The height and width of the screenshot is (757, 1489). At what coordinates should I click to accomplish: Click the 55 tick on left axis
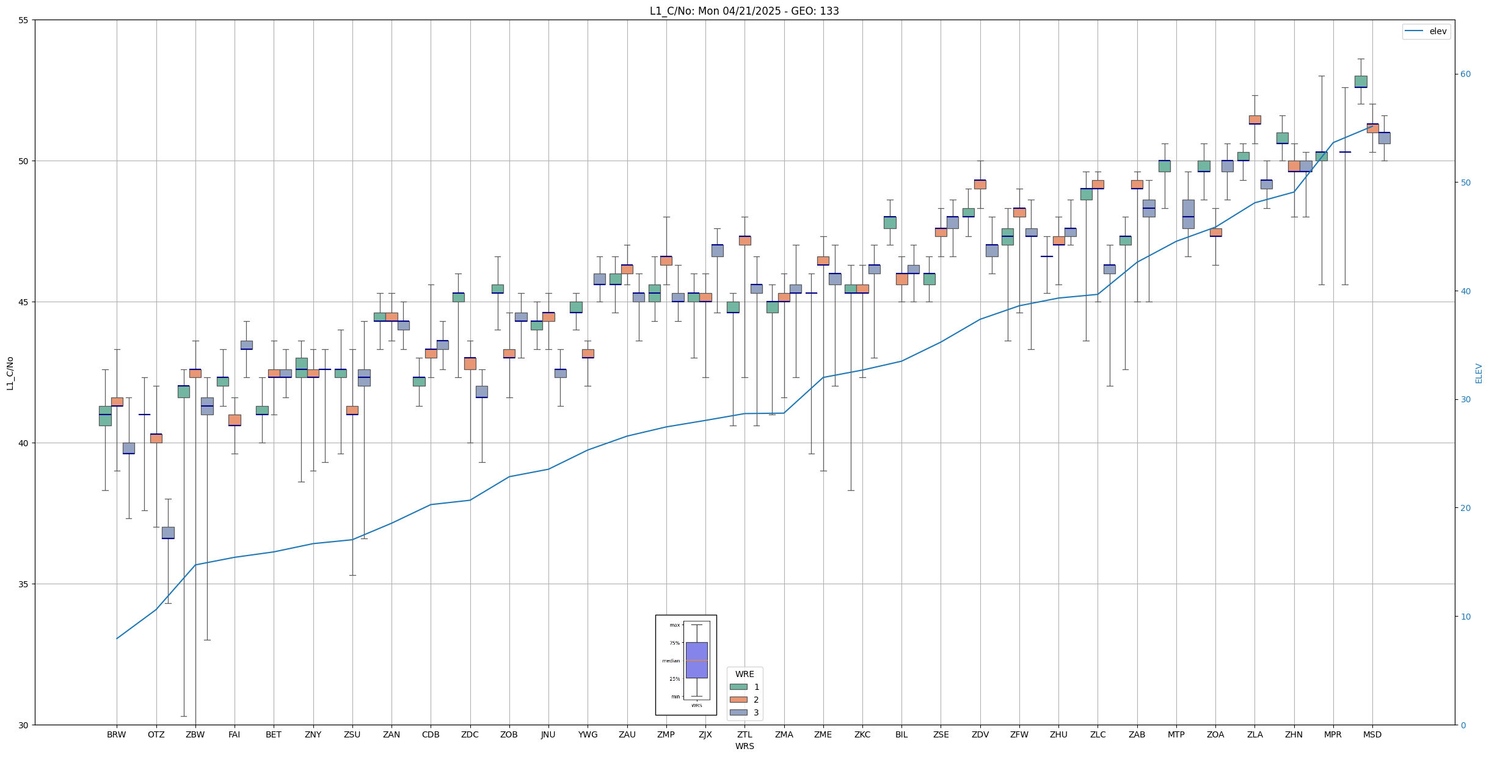(x=23, y=20)
